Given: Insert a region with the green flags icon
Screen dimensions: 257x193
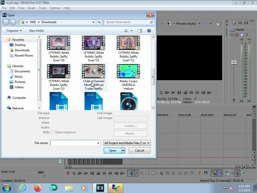Looking at the screenshot, I should tap(206, 173).
